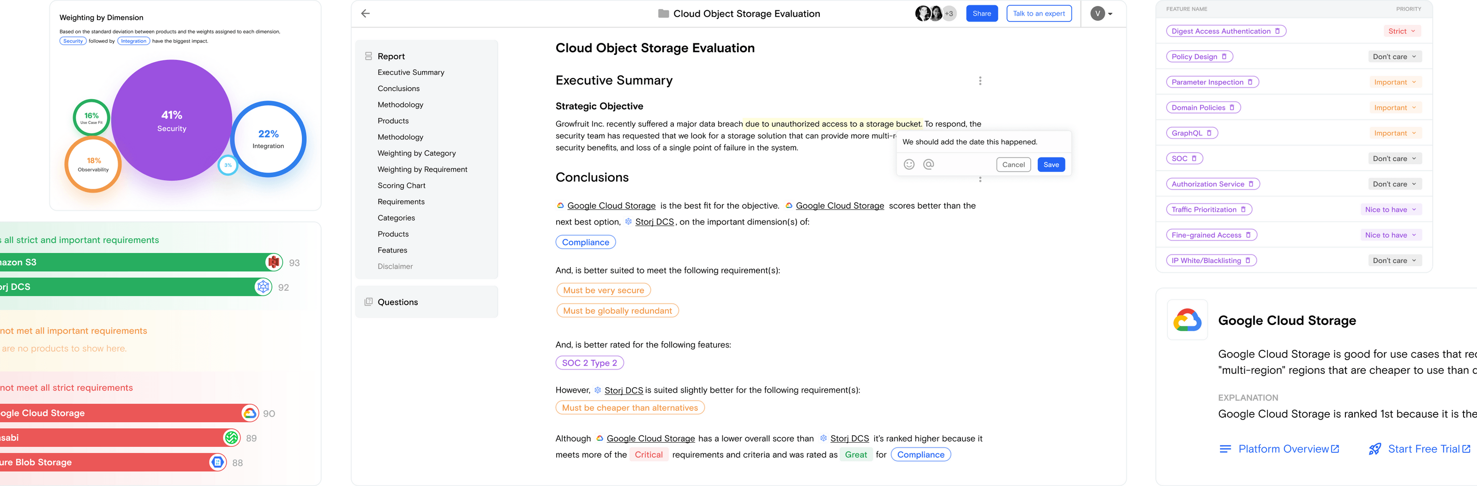The height and width of the screenshot is (486, 1477).
Task: Open the kebab menu beside Executive Summary
Action: (980, 81)
